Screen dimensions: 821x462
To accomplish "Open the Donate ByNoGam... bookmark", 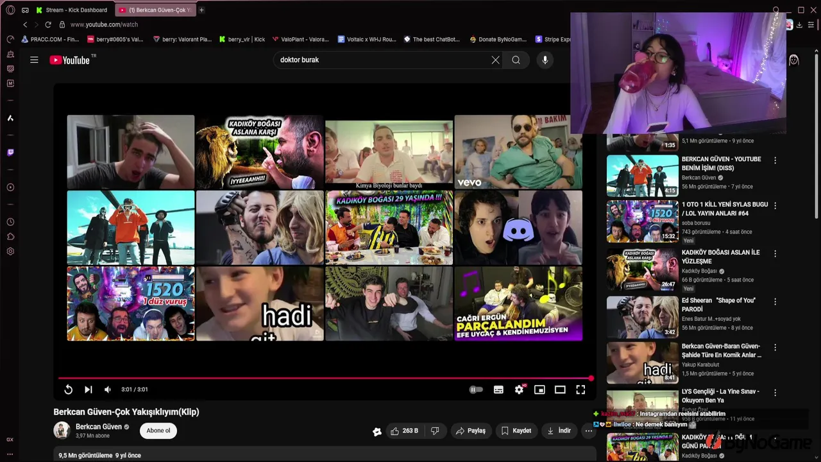I will (x=498, y=39).
